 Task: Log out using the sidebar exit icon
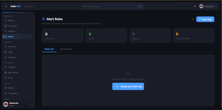(x=31, y=104)
